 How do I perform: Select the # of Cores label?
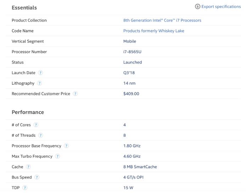pyautogui.click(x=21, y=125)
